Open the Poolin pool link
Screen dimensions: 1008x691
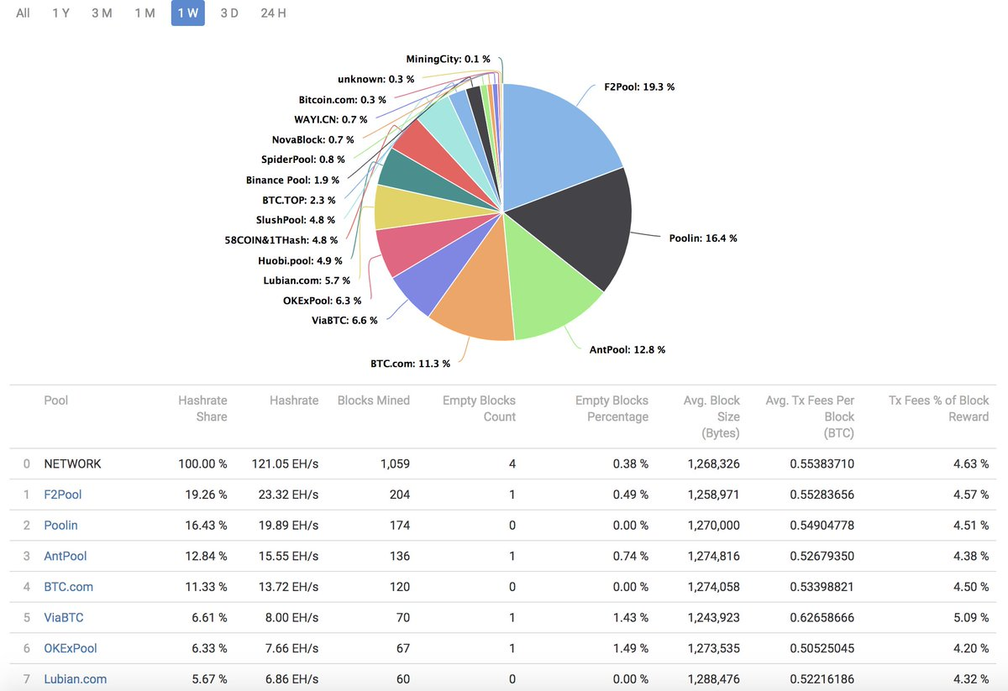pos(60,525)
